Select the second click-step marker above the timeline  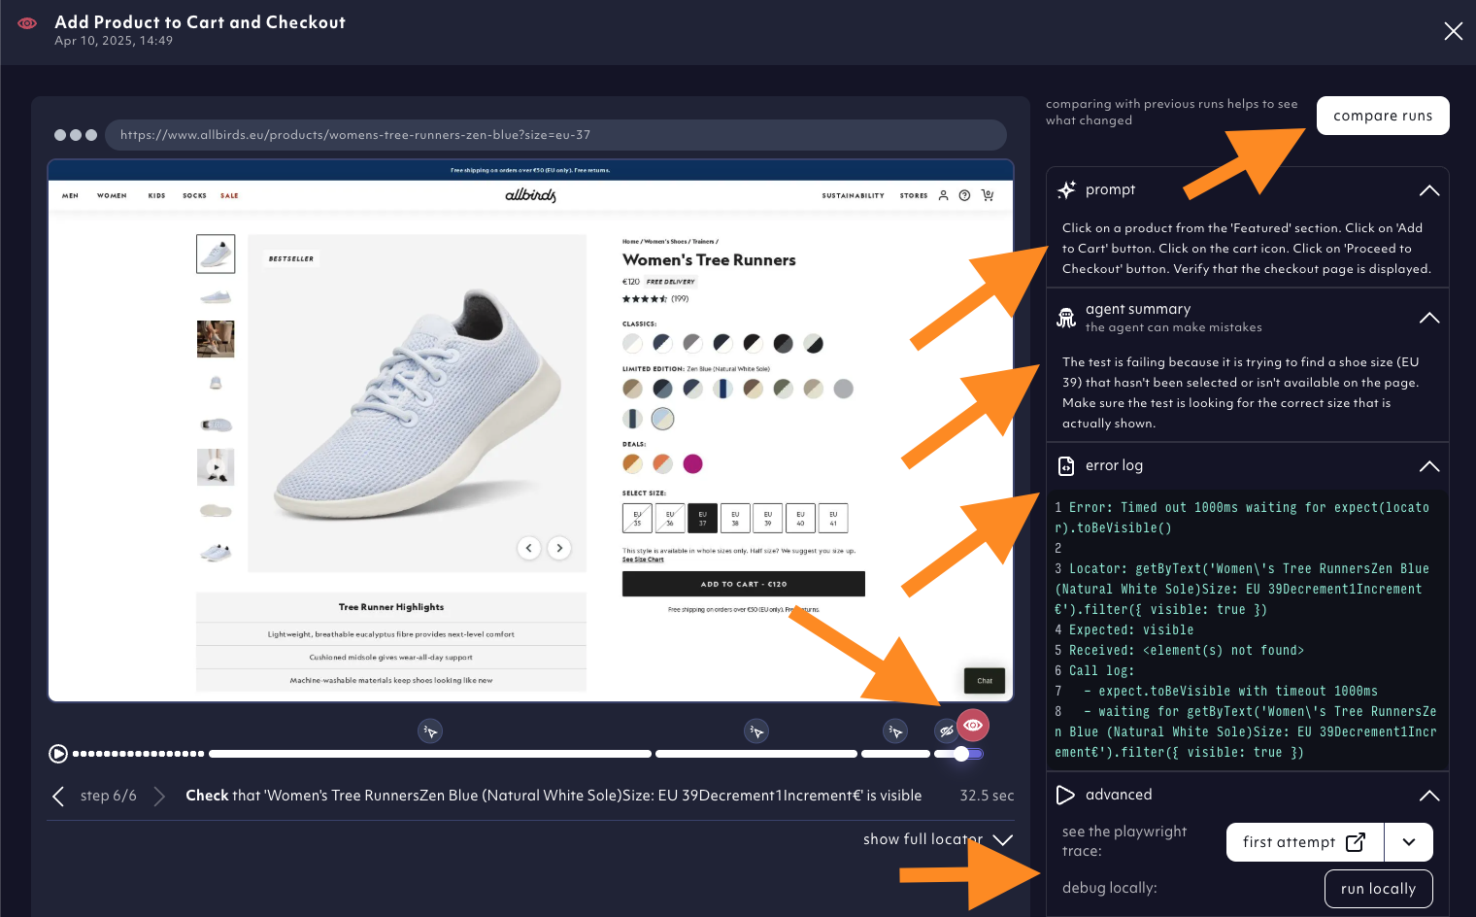pos(756,730)
